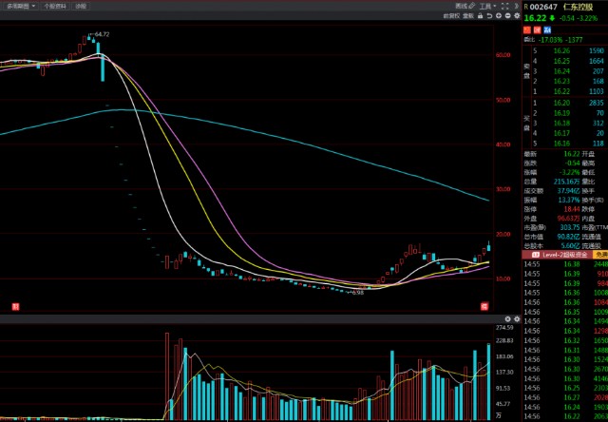Screen dimensions: 608x422
Task: Open the 个股资料 tab
Action: [56, 6]
